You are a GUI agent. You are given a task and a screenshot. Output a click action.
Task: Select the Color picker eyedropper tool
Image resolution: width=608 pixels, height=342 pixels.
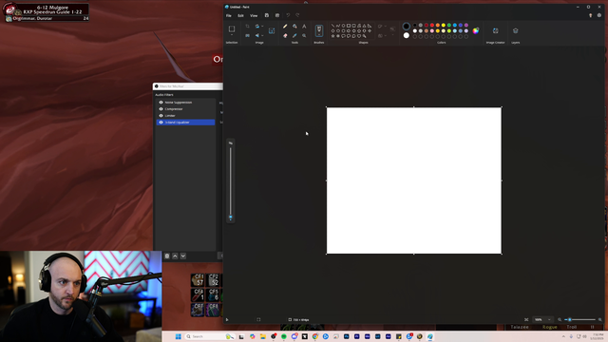click(x=294, y=36)
